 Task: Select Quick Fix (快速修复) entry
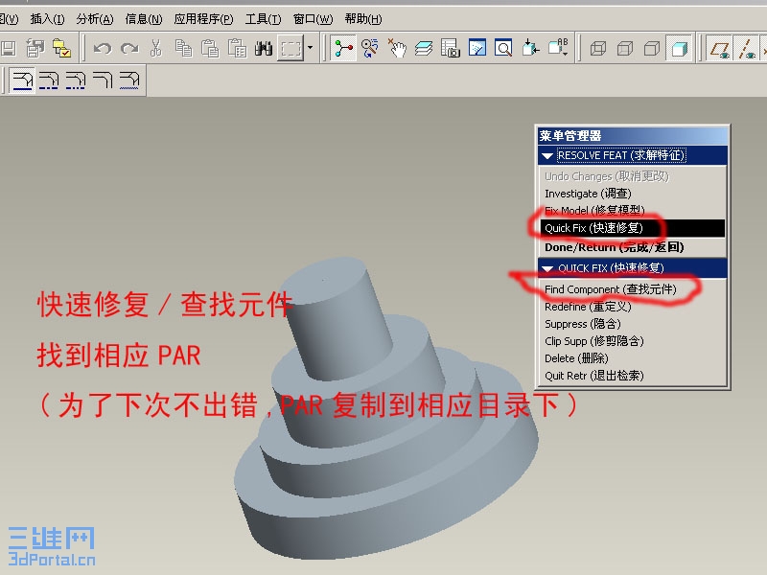632,228
